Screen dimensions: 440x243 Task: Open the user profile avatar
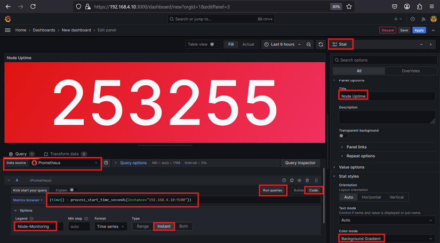[434, 19]
